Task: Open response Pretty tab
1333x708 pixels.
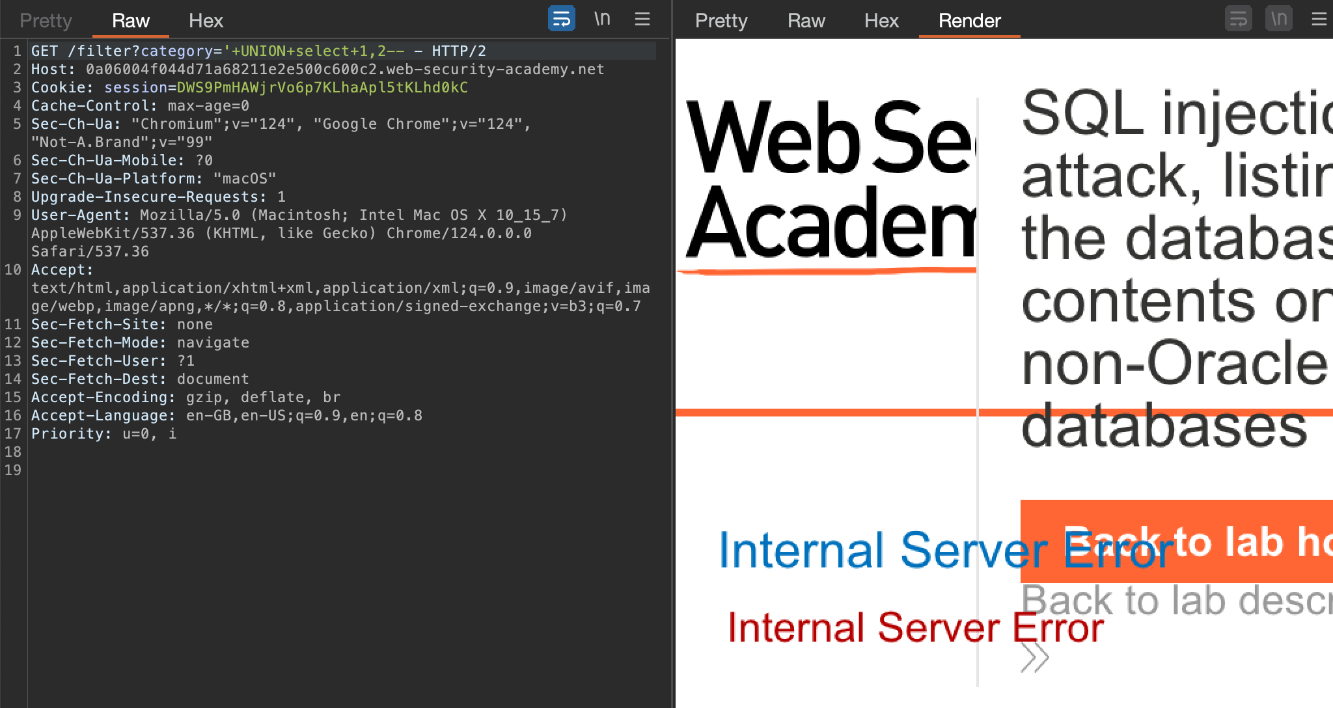Action: (721, 21)
